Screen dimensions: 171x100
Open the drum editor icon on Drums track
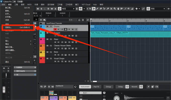pos(66,29)
